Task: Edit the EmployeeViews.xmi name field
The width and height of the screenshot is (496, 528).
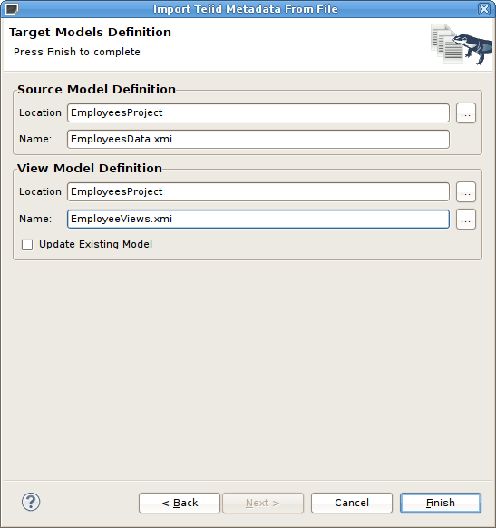Action: [258, 219]
